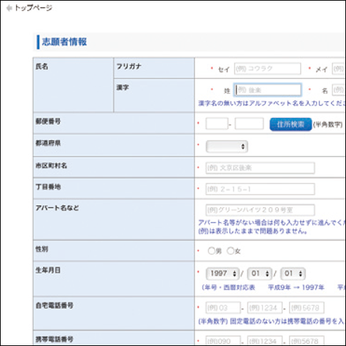Click the セイ furigana input field
This screenshot has height=346, width=346.
(268, 69)
